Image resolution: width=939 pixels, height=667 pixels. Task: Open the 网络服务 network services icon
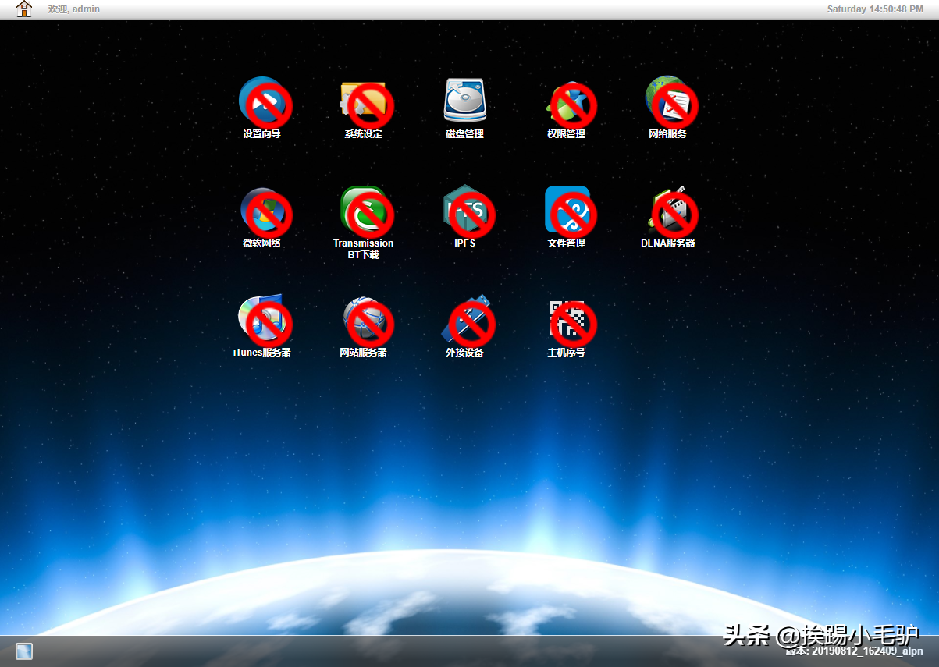(x=668, y=101)
